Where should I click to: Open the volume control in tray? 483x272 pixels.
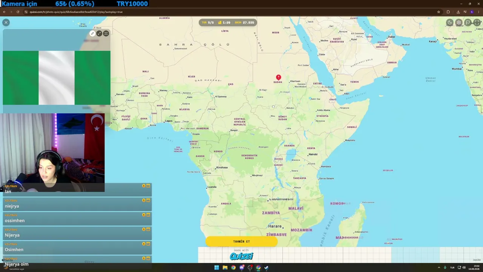coord(464,267)
